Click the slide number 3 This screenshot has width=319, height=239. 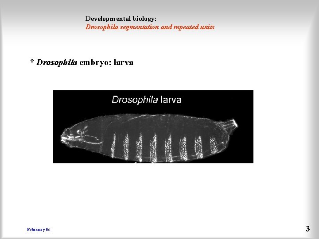click(307, 229)
